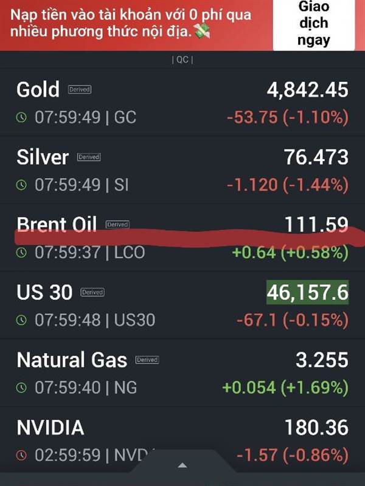Open the Natural Gas instrument name

click(x=72, y=360)
